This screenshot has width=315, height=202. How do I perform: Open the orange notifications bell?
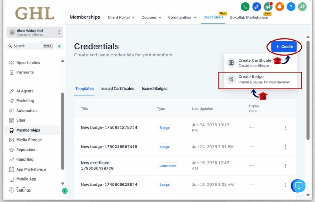(x=279, y=7)
